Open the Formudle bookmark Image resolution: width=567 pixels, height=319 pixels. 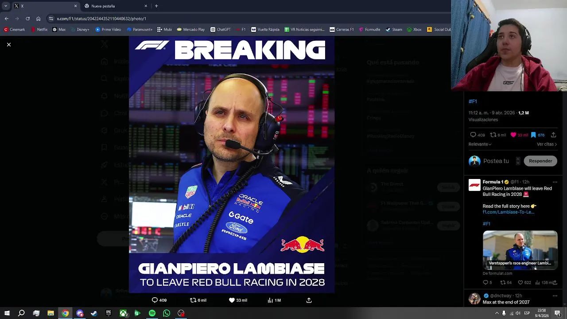369,30
